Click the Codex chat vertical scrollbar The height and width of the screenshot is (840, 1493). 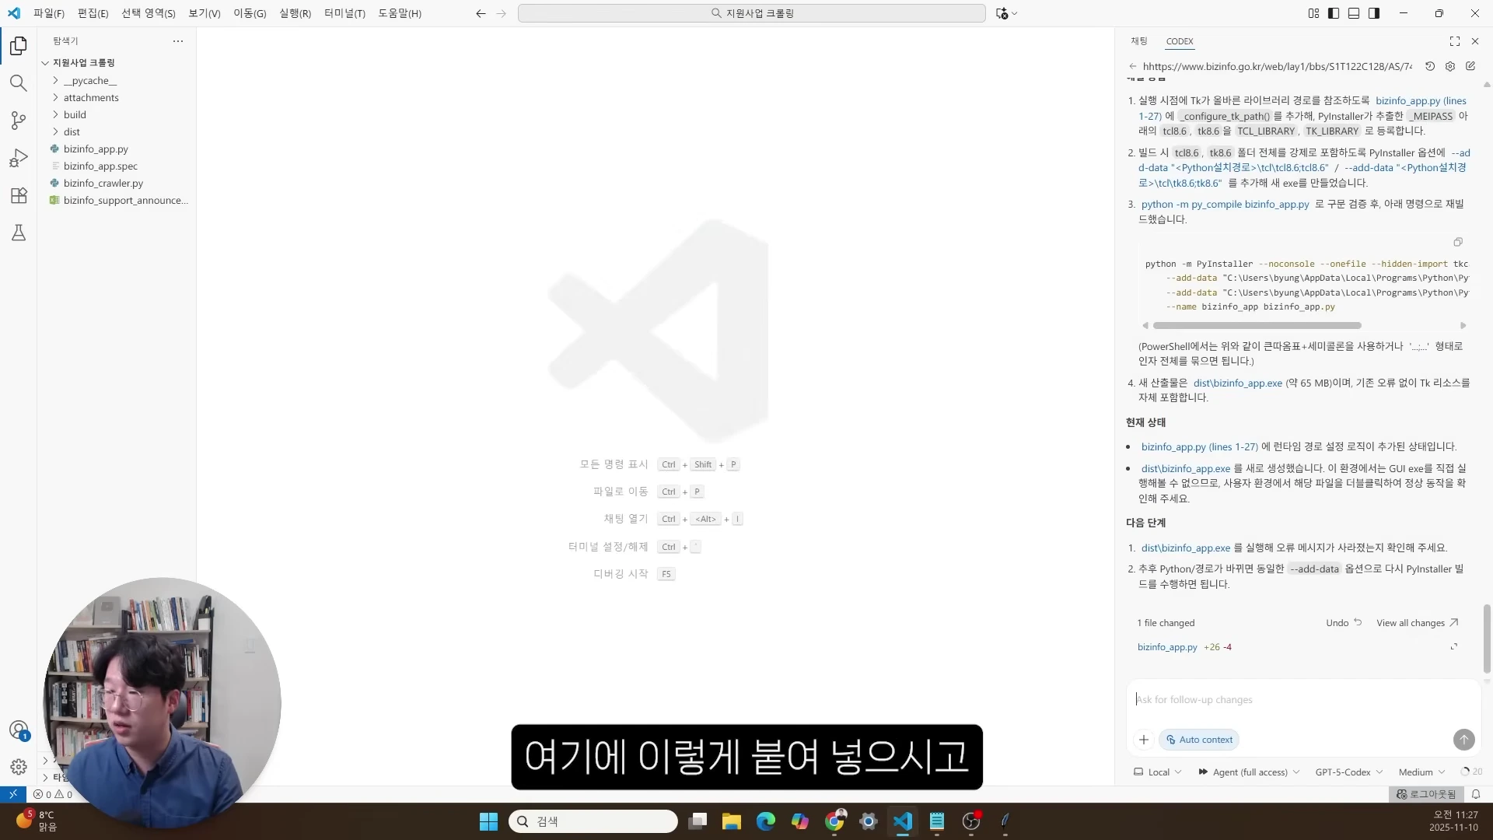1487,638
